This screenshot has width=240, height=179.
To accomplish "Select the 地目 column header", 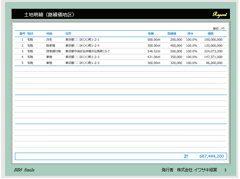I will point(30,34).
